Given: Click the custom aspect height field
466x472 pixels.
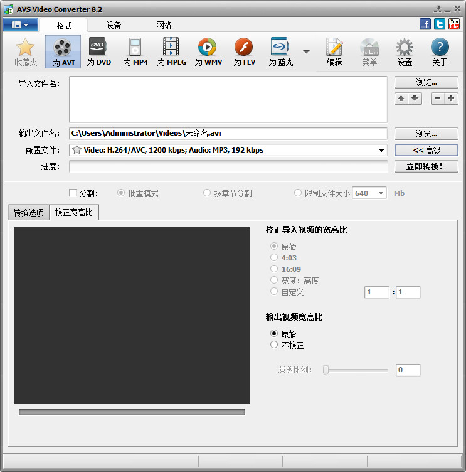Looking at the screenshot, I should point(408,292).
